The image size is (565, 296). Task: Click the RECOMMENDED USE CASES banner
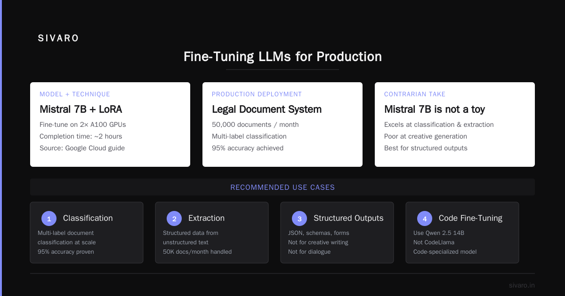click(x=282, y=187)
